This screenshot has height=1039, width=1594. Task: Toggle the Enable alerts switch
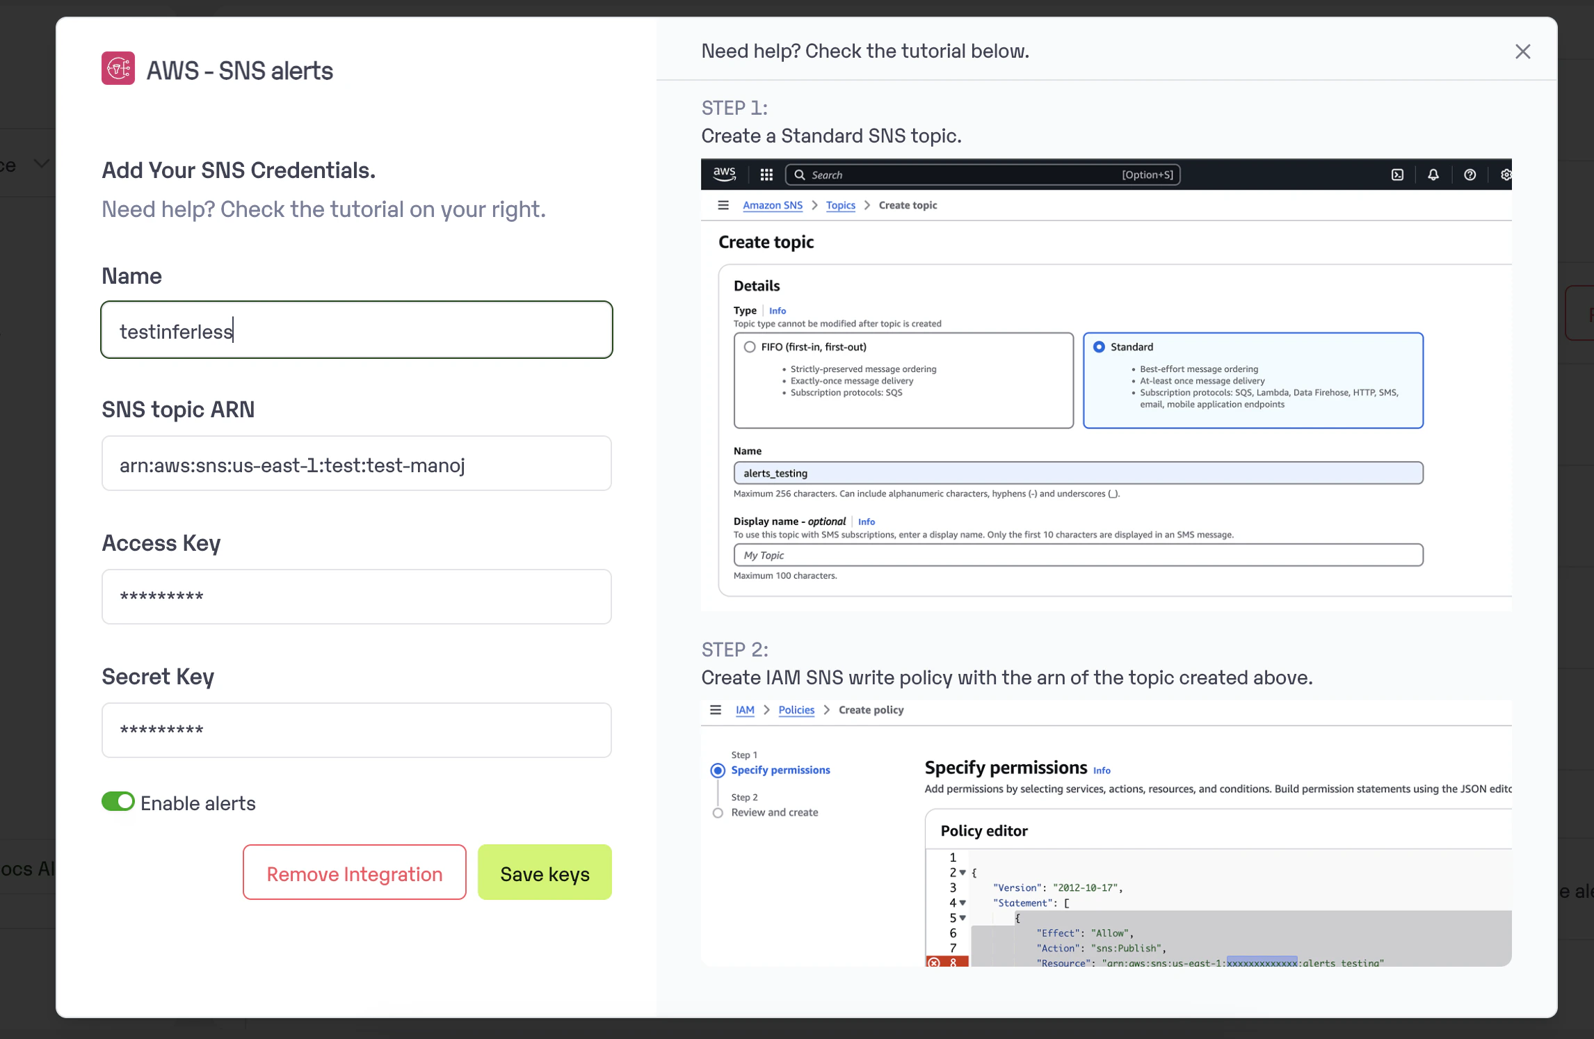[x=118, y=802]
